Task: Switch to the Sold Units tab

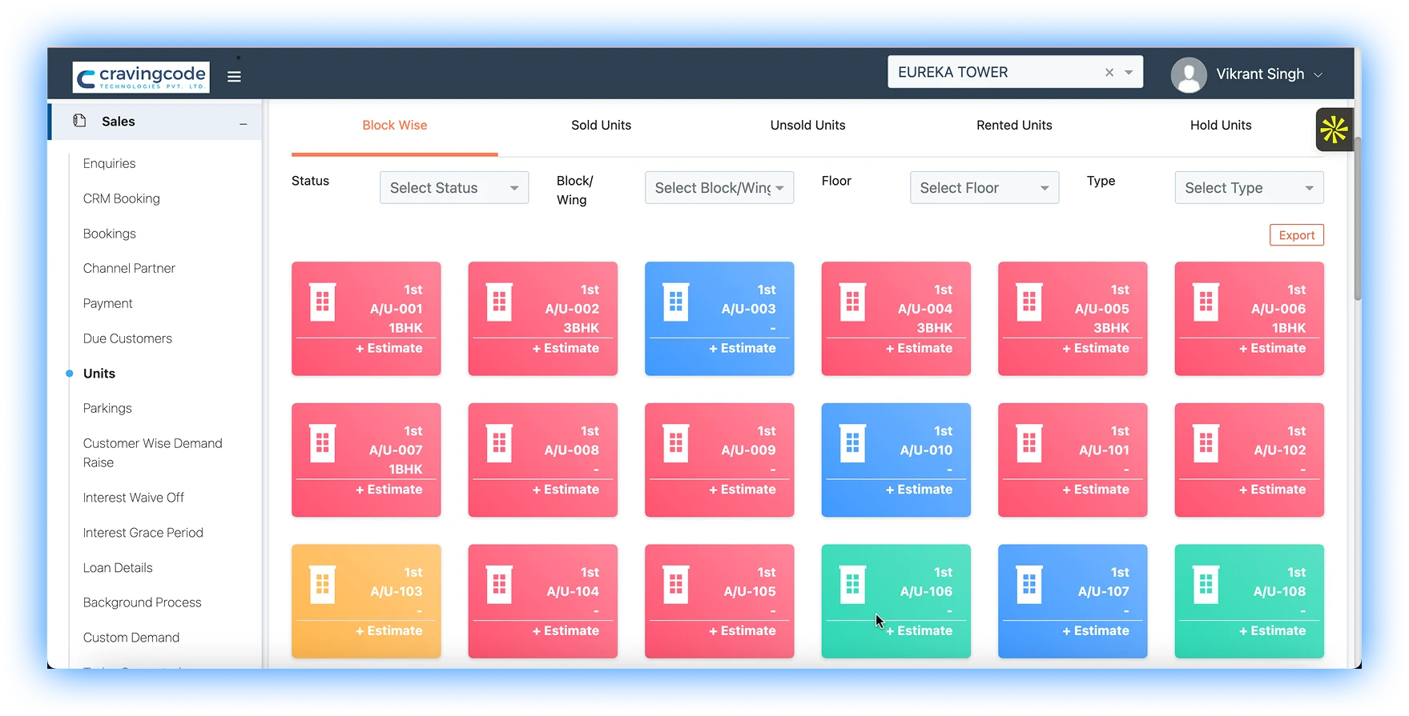Action: click(601, 125)
